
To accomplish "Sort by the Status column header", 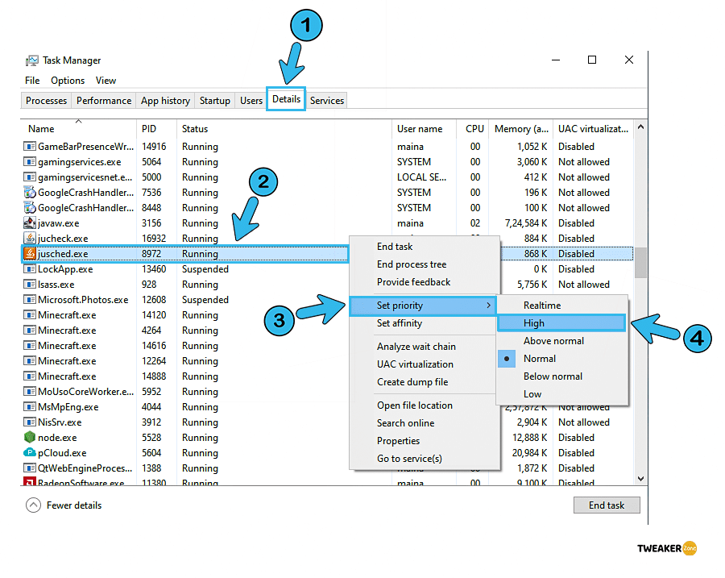I will (x=284, y=129).
